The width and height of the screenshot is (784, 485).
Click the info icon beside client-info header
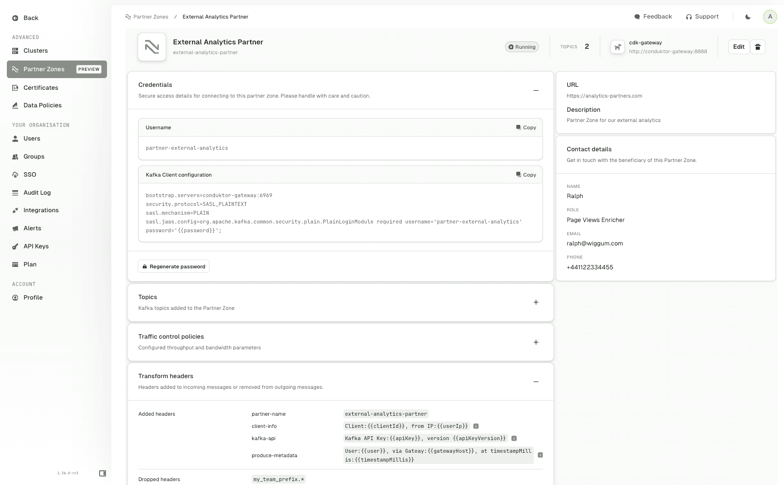pos(476,426)
